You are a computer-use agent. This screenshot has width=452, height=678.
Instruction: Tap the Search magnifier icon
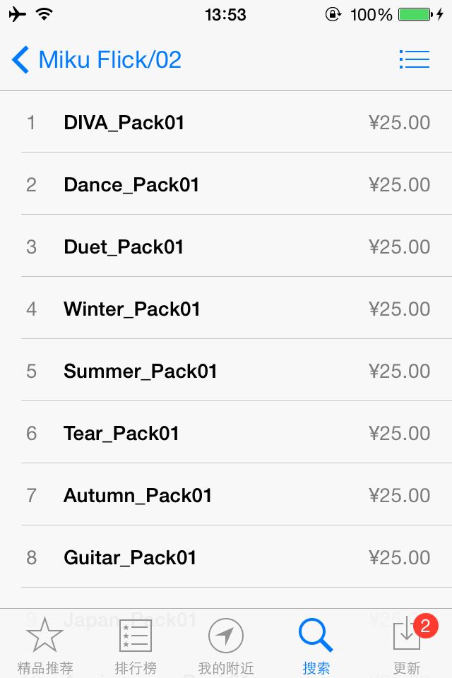316,634
